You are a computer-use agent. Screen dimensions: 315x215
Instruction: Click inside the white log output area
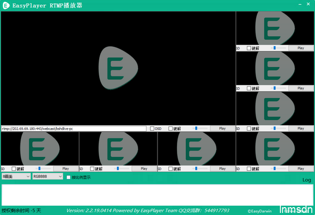(x=157, y=195)
